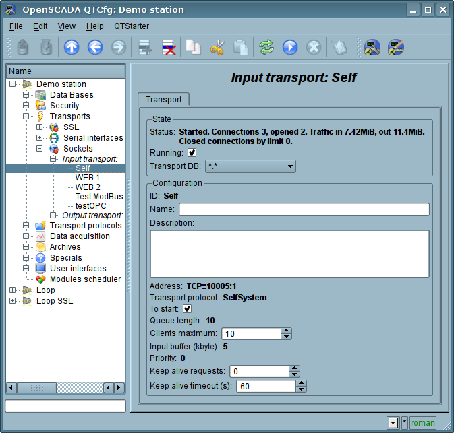Image resolution: width=454 pixels, height=433 pixels.
Task: Click the Add item toolbar icon
Action: (x=145, y=47)
